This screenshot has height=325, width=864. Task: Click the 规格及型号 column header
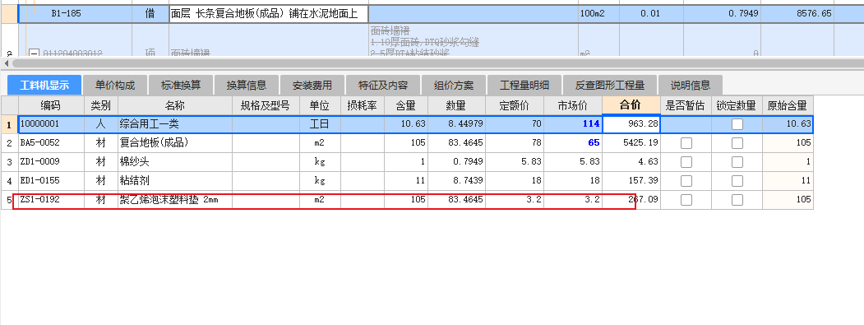click(266, 104)
